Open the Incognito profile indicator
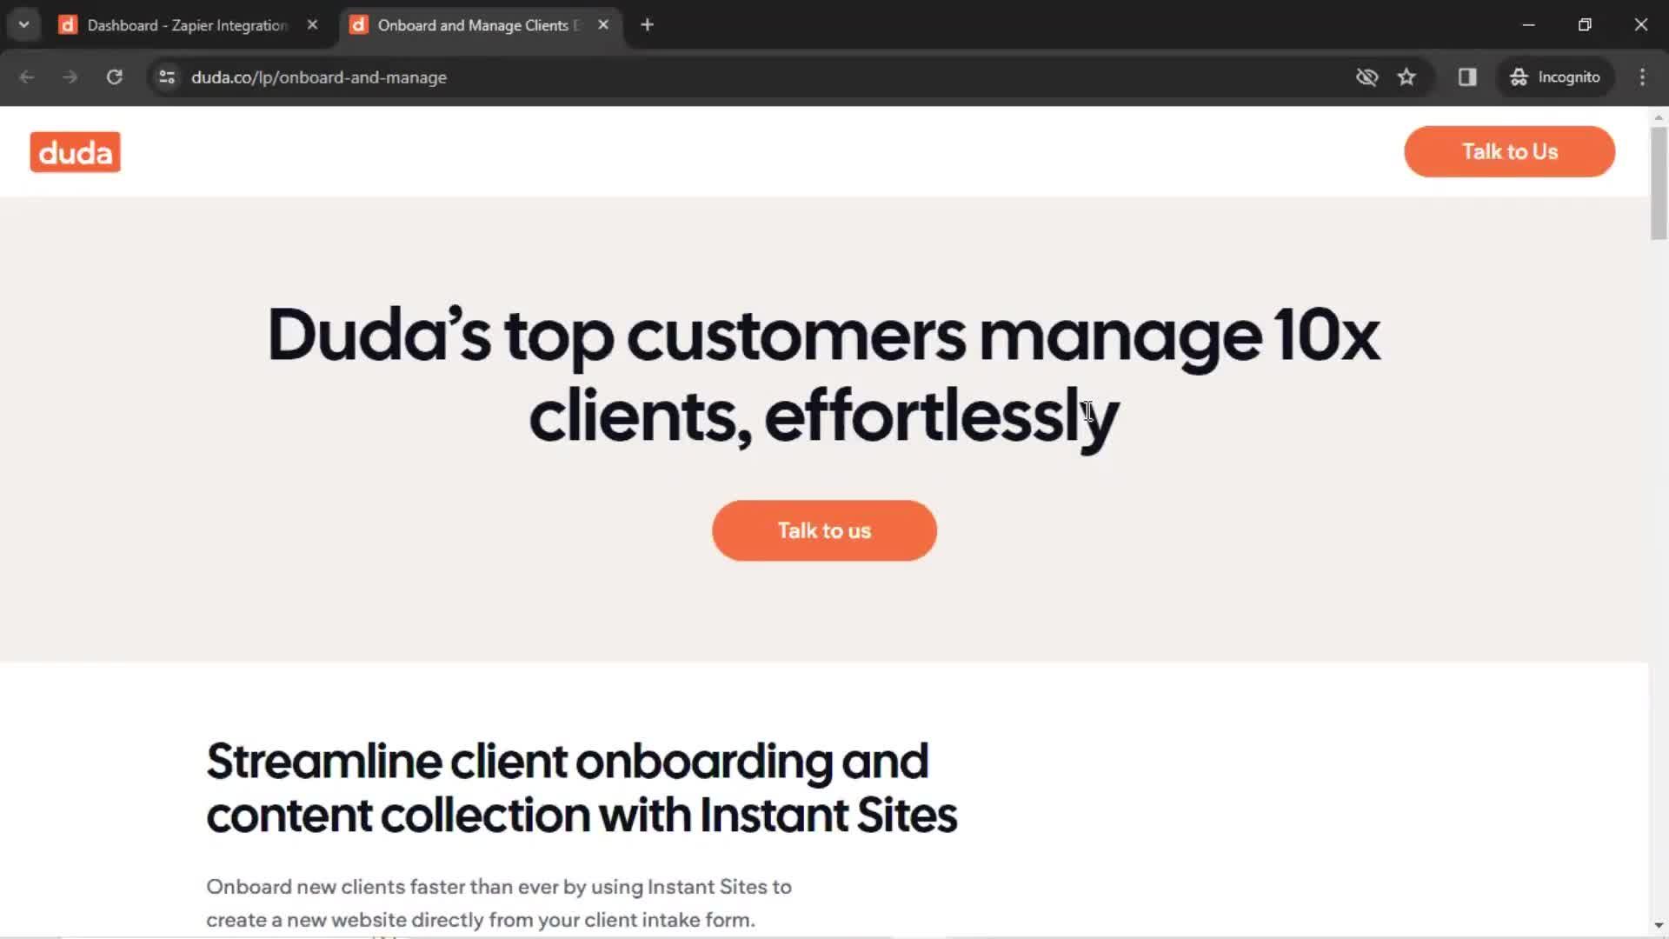The width and height of the screenshot is (1669, 939). coord(1555,77)
